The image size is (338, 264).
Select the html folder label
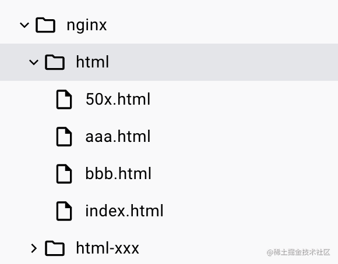coord(93,62)
